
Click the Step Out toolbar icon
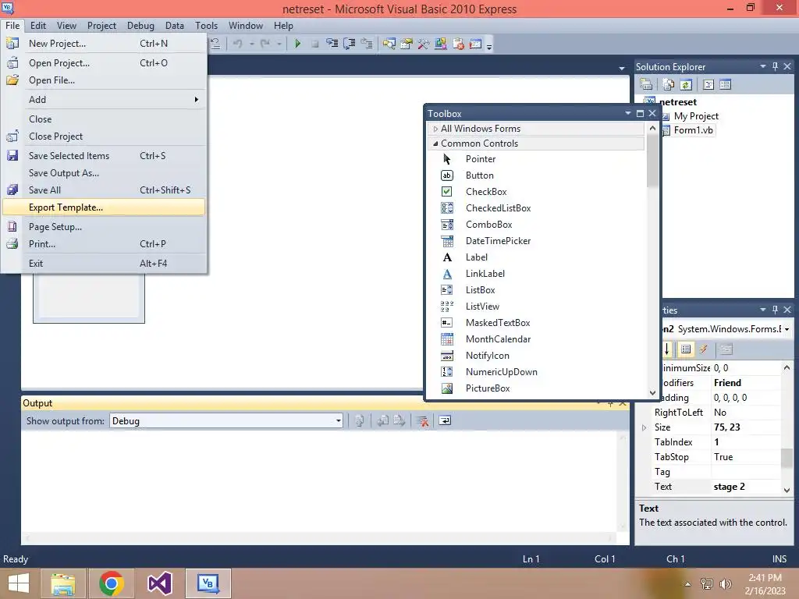[x=367, y=44]
